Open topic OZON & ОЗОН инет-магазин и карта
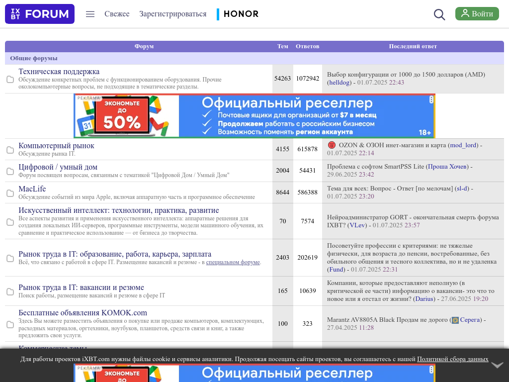 392,145
